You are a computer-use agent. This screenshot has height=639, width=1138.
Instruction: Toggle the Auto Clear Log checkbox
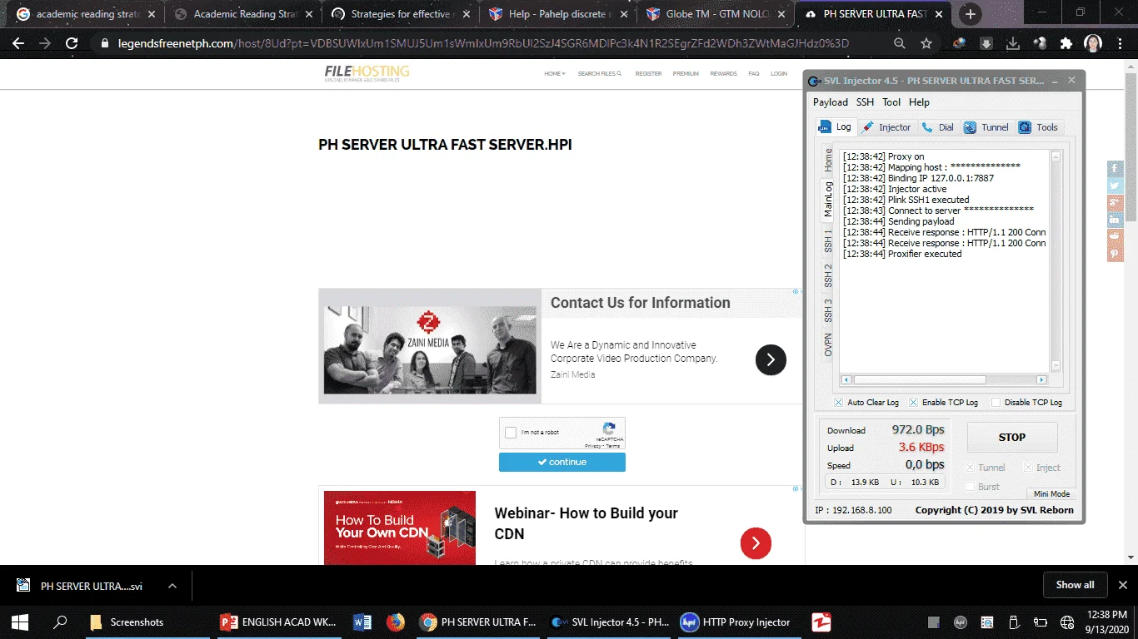[839, 403]
